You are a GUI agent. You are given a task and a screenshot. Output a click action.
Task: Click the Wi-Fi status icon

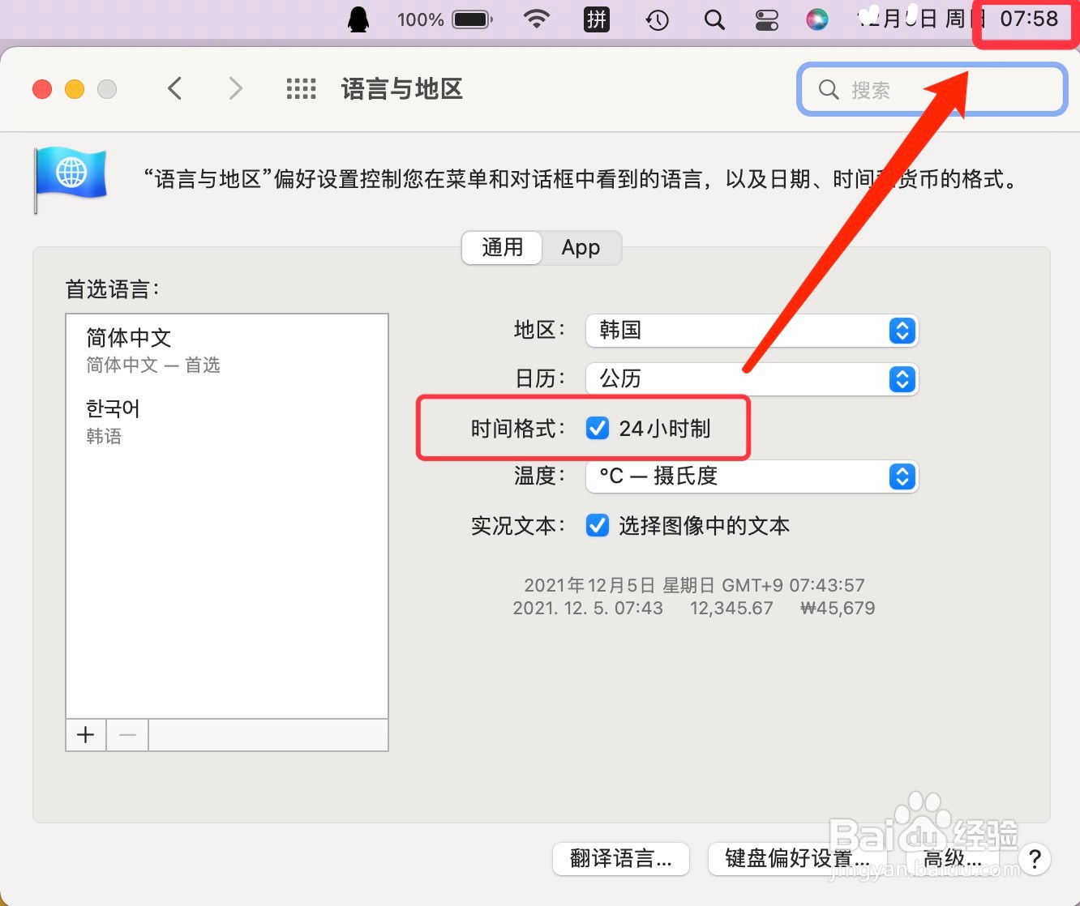[x=537, y=19]
